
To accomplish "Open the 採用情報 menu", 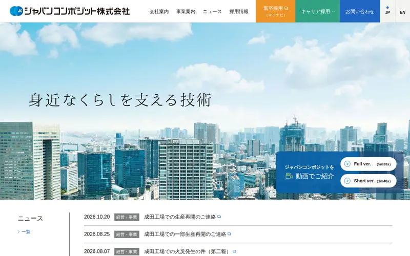I will 239,11.
